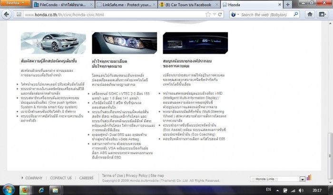Click the Firefox taskbar icon
333x195 pixels.
[25, 190]
